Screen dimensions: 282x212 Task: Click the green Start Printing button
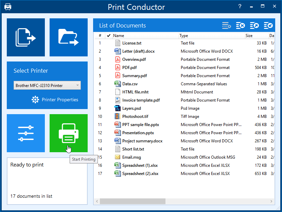coord(69,133)
